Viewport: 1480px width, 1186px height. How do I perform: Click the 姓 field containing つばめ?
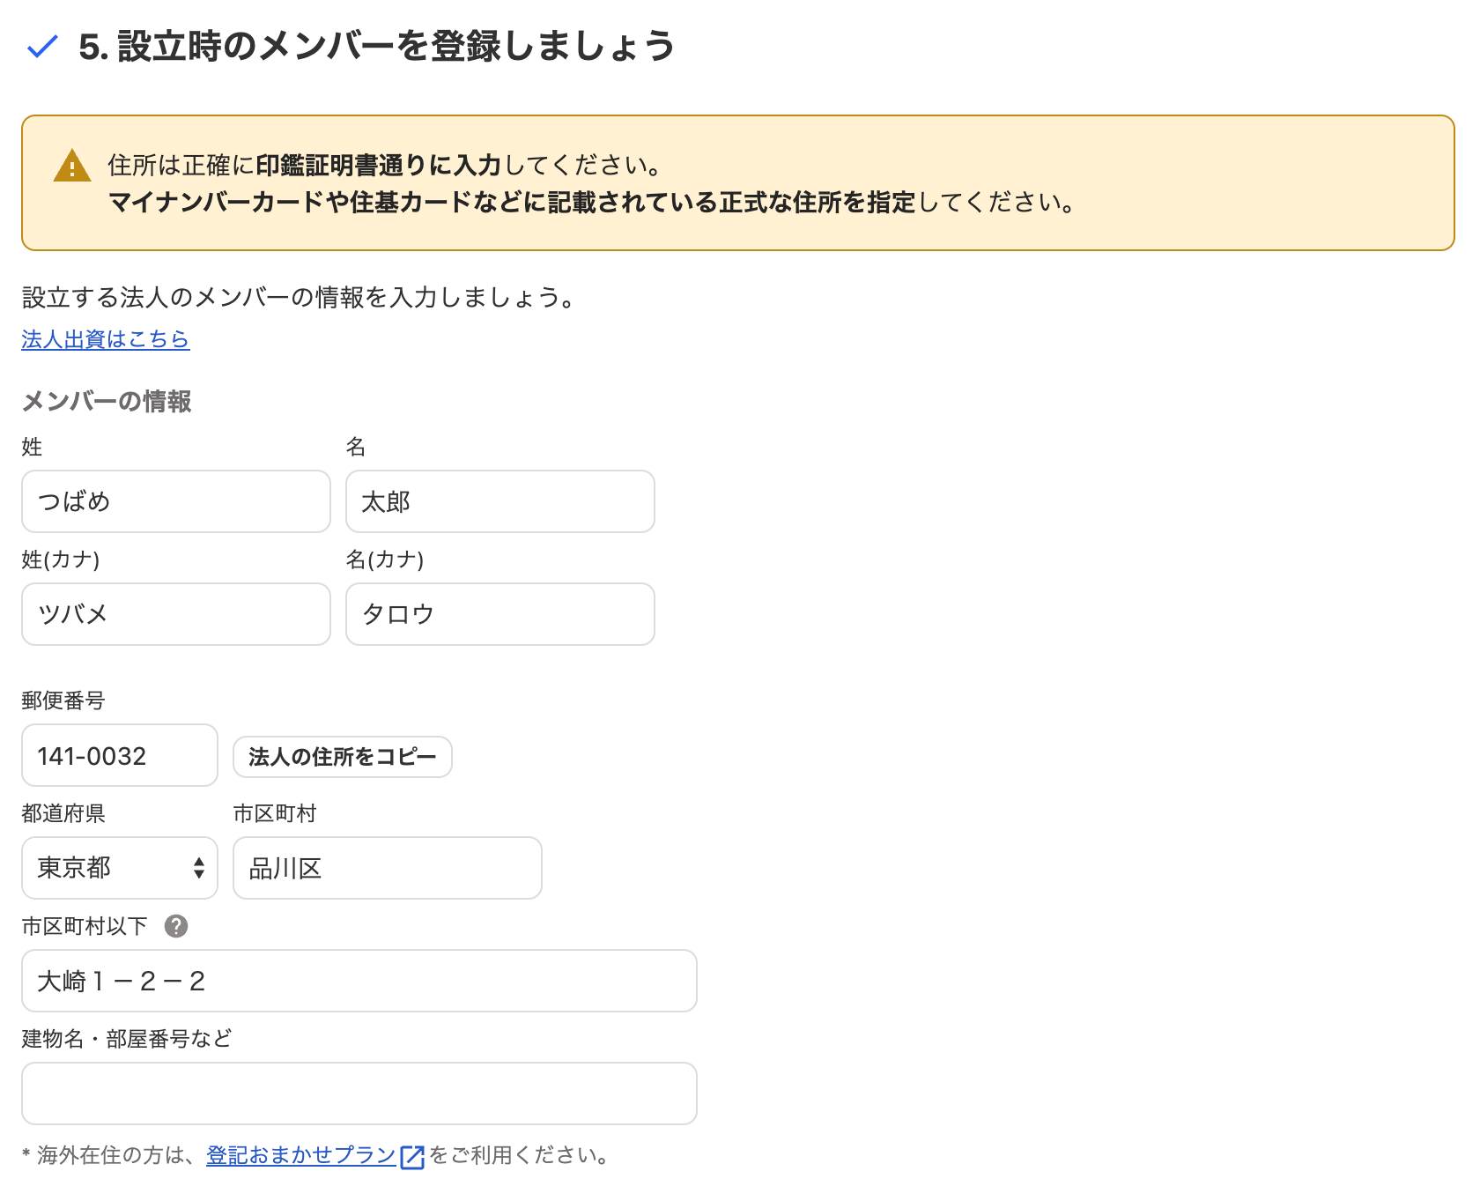point(176,501)
